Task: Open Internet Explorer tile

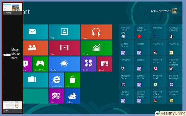Action: 56,80
